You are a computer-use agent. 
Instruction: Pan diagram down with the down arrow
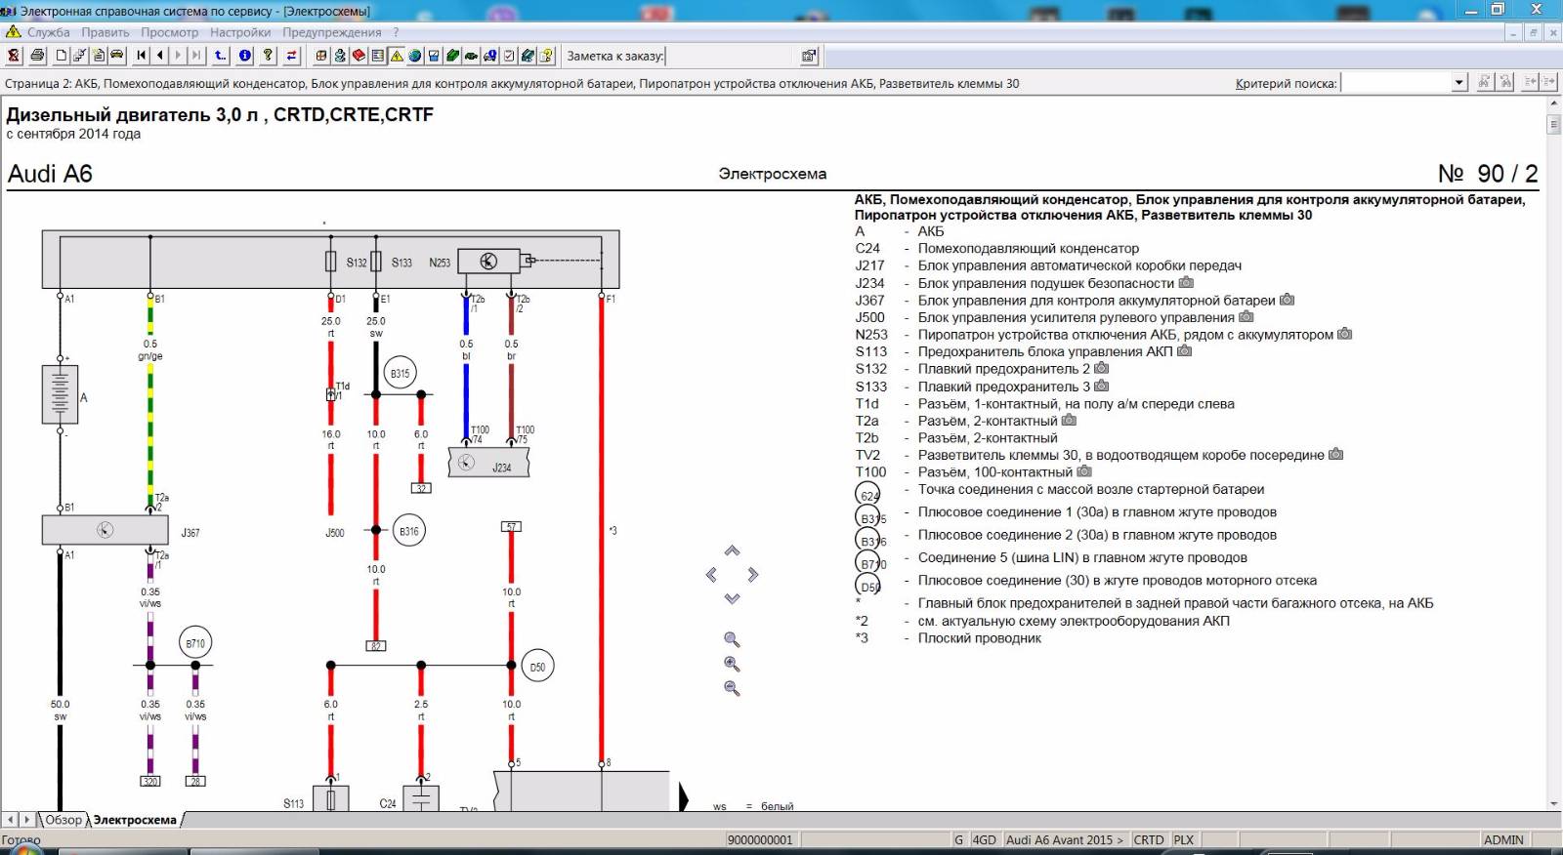[732, 598]
